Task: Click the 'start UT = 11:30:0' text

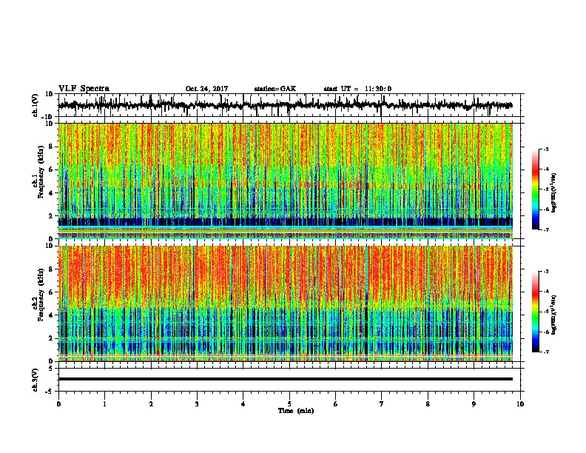Action: pos(357,89)
